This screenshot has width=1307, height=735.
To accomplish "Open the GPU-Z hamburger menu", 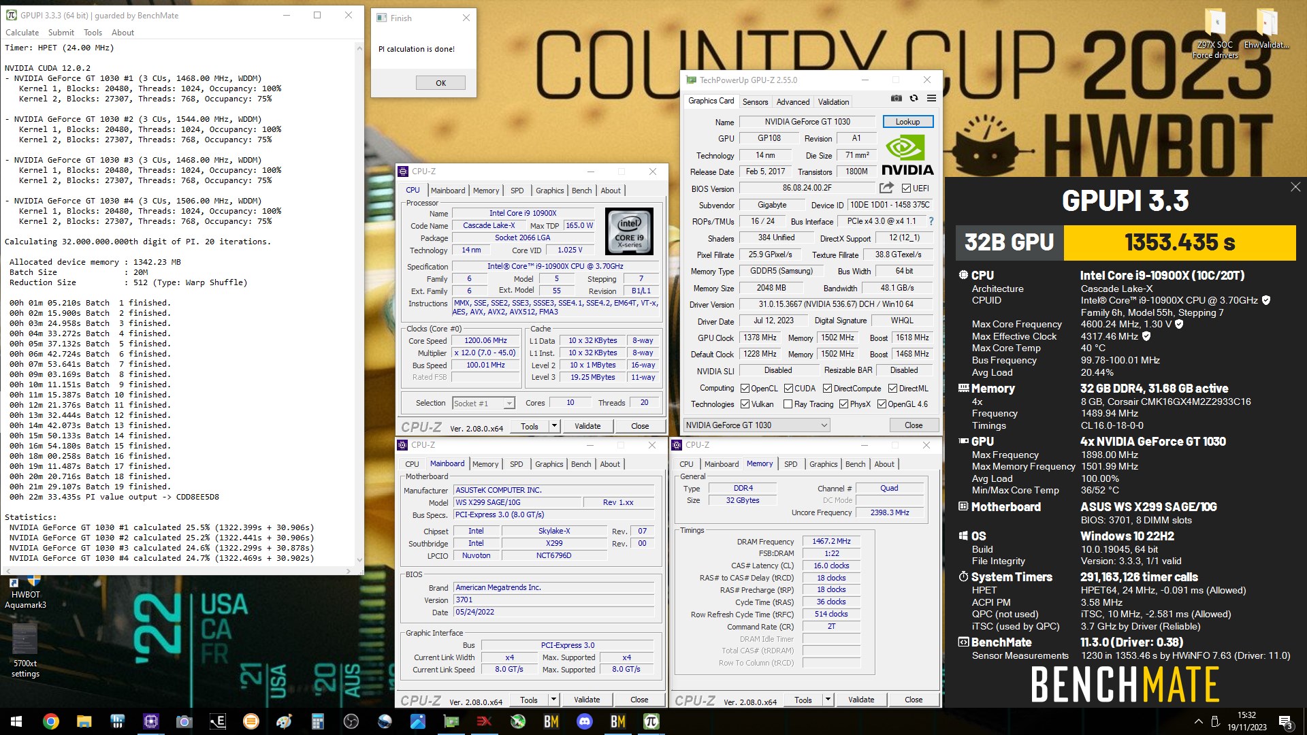I will coord(931,99).
